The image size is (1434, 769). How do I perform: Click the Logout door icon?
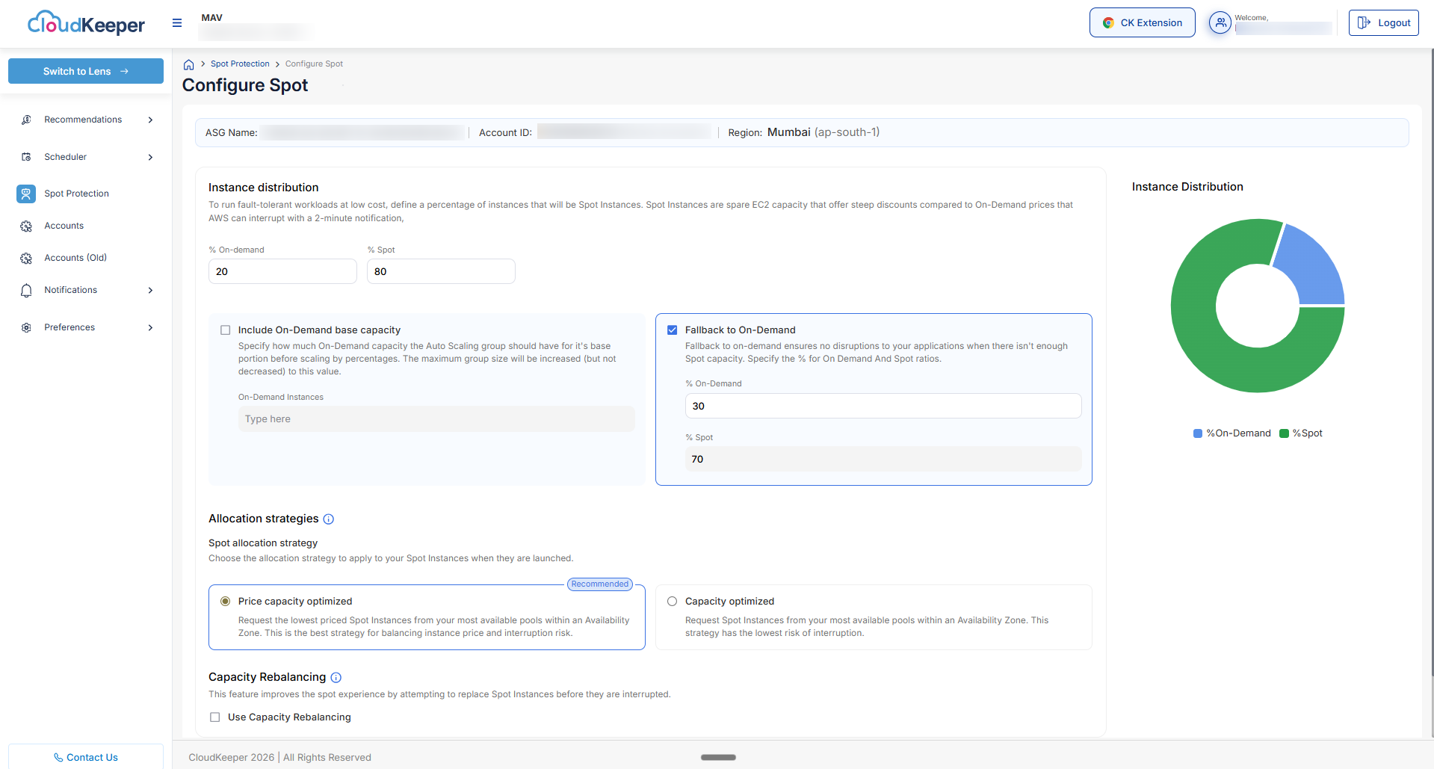coord(1364,23)
